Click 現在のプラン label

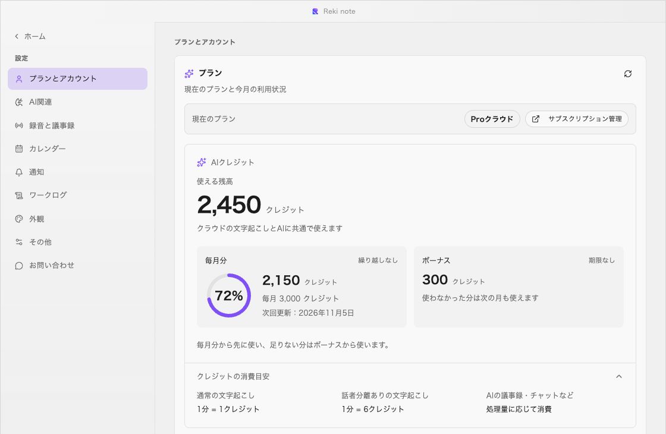(213, 119)
